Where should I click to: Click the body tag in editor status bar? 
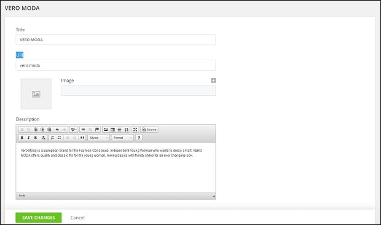[22, 195]
